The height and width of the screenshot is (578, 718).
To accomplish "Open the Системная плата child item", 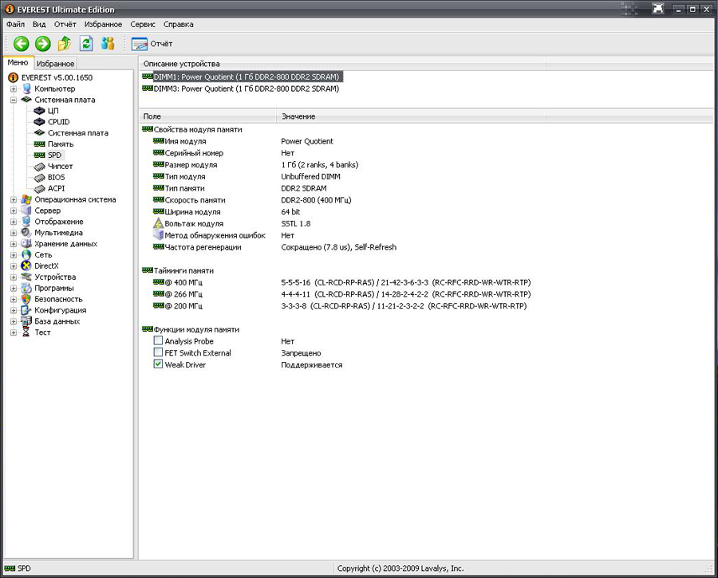I will [78, 132].
